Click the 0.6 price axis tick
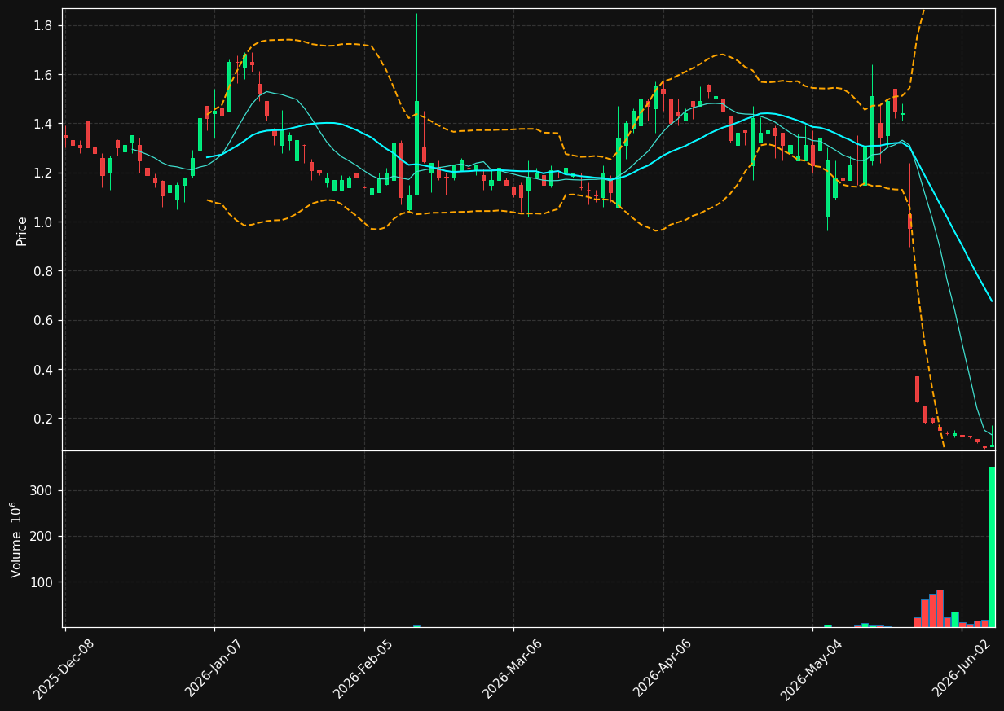1004x711 pixels. coord(43,321)
